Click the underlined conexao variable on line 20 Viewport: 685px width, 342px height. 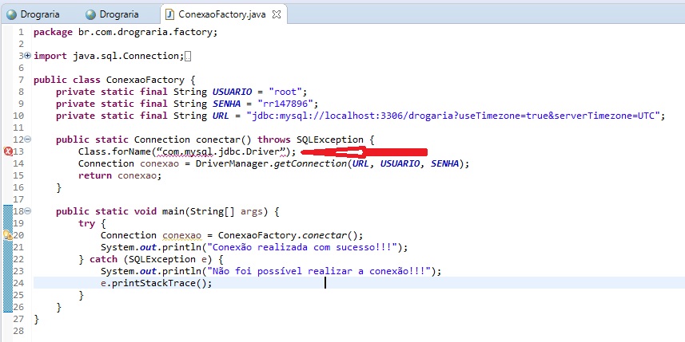coord(181,236)
